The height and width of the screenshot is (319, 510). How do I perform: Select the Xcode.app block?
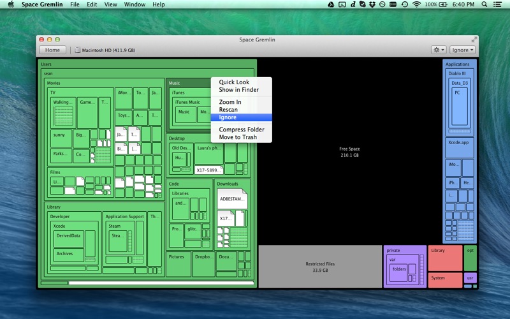[459, 147]
